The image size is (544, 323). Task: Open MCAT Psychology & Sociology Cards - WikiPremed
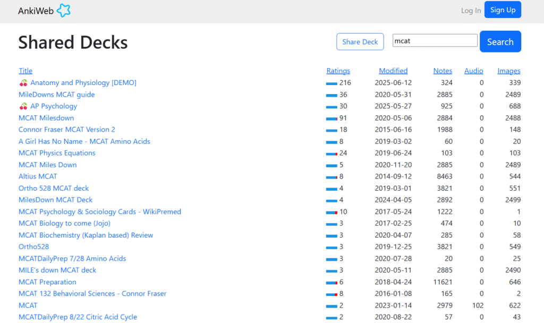point(100,211)
